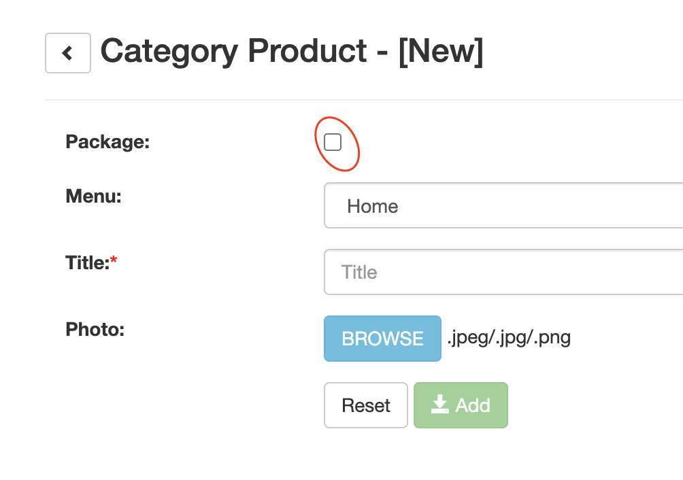
Task: Tick the Package checkbox
Action: (333, 142)
